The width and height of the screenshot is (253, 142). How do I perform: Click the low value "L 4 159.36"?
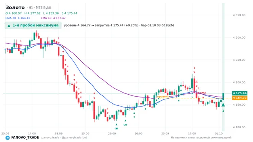point(51,13)
